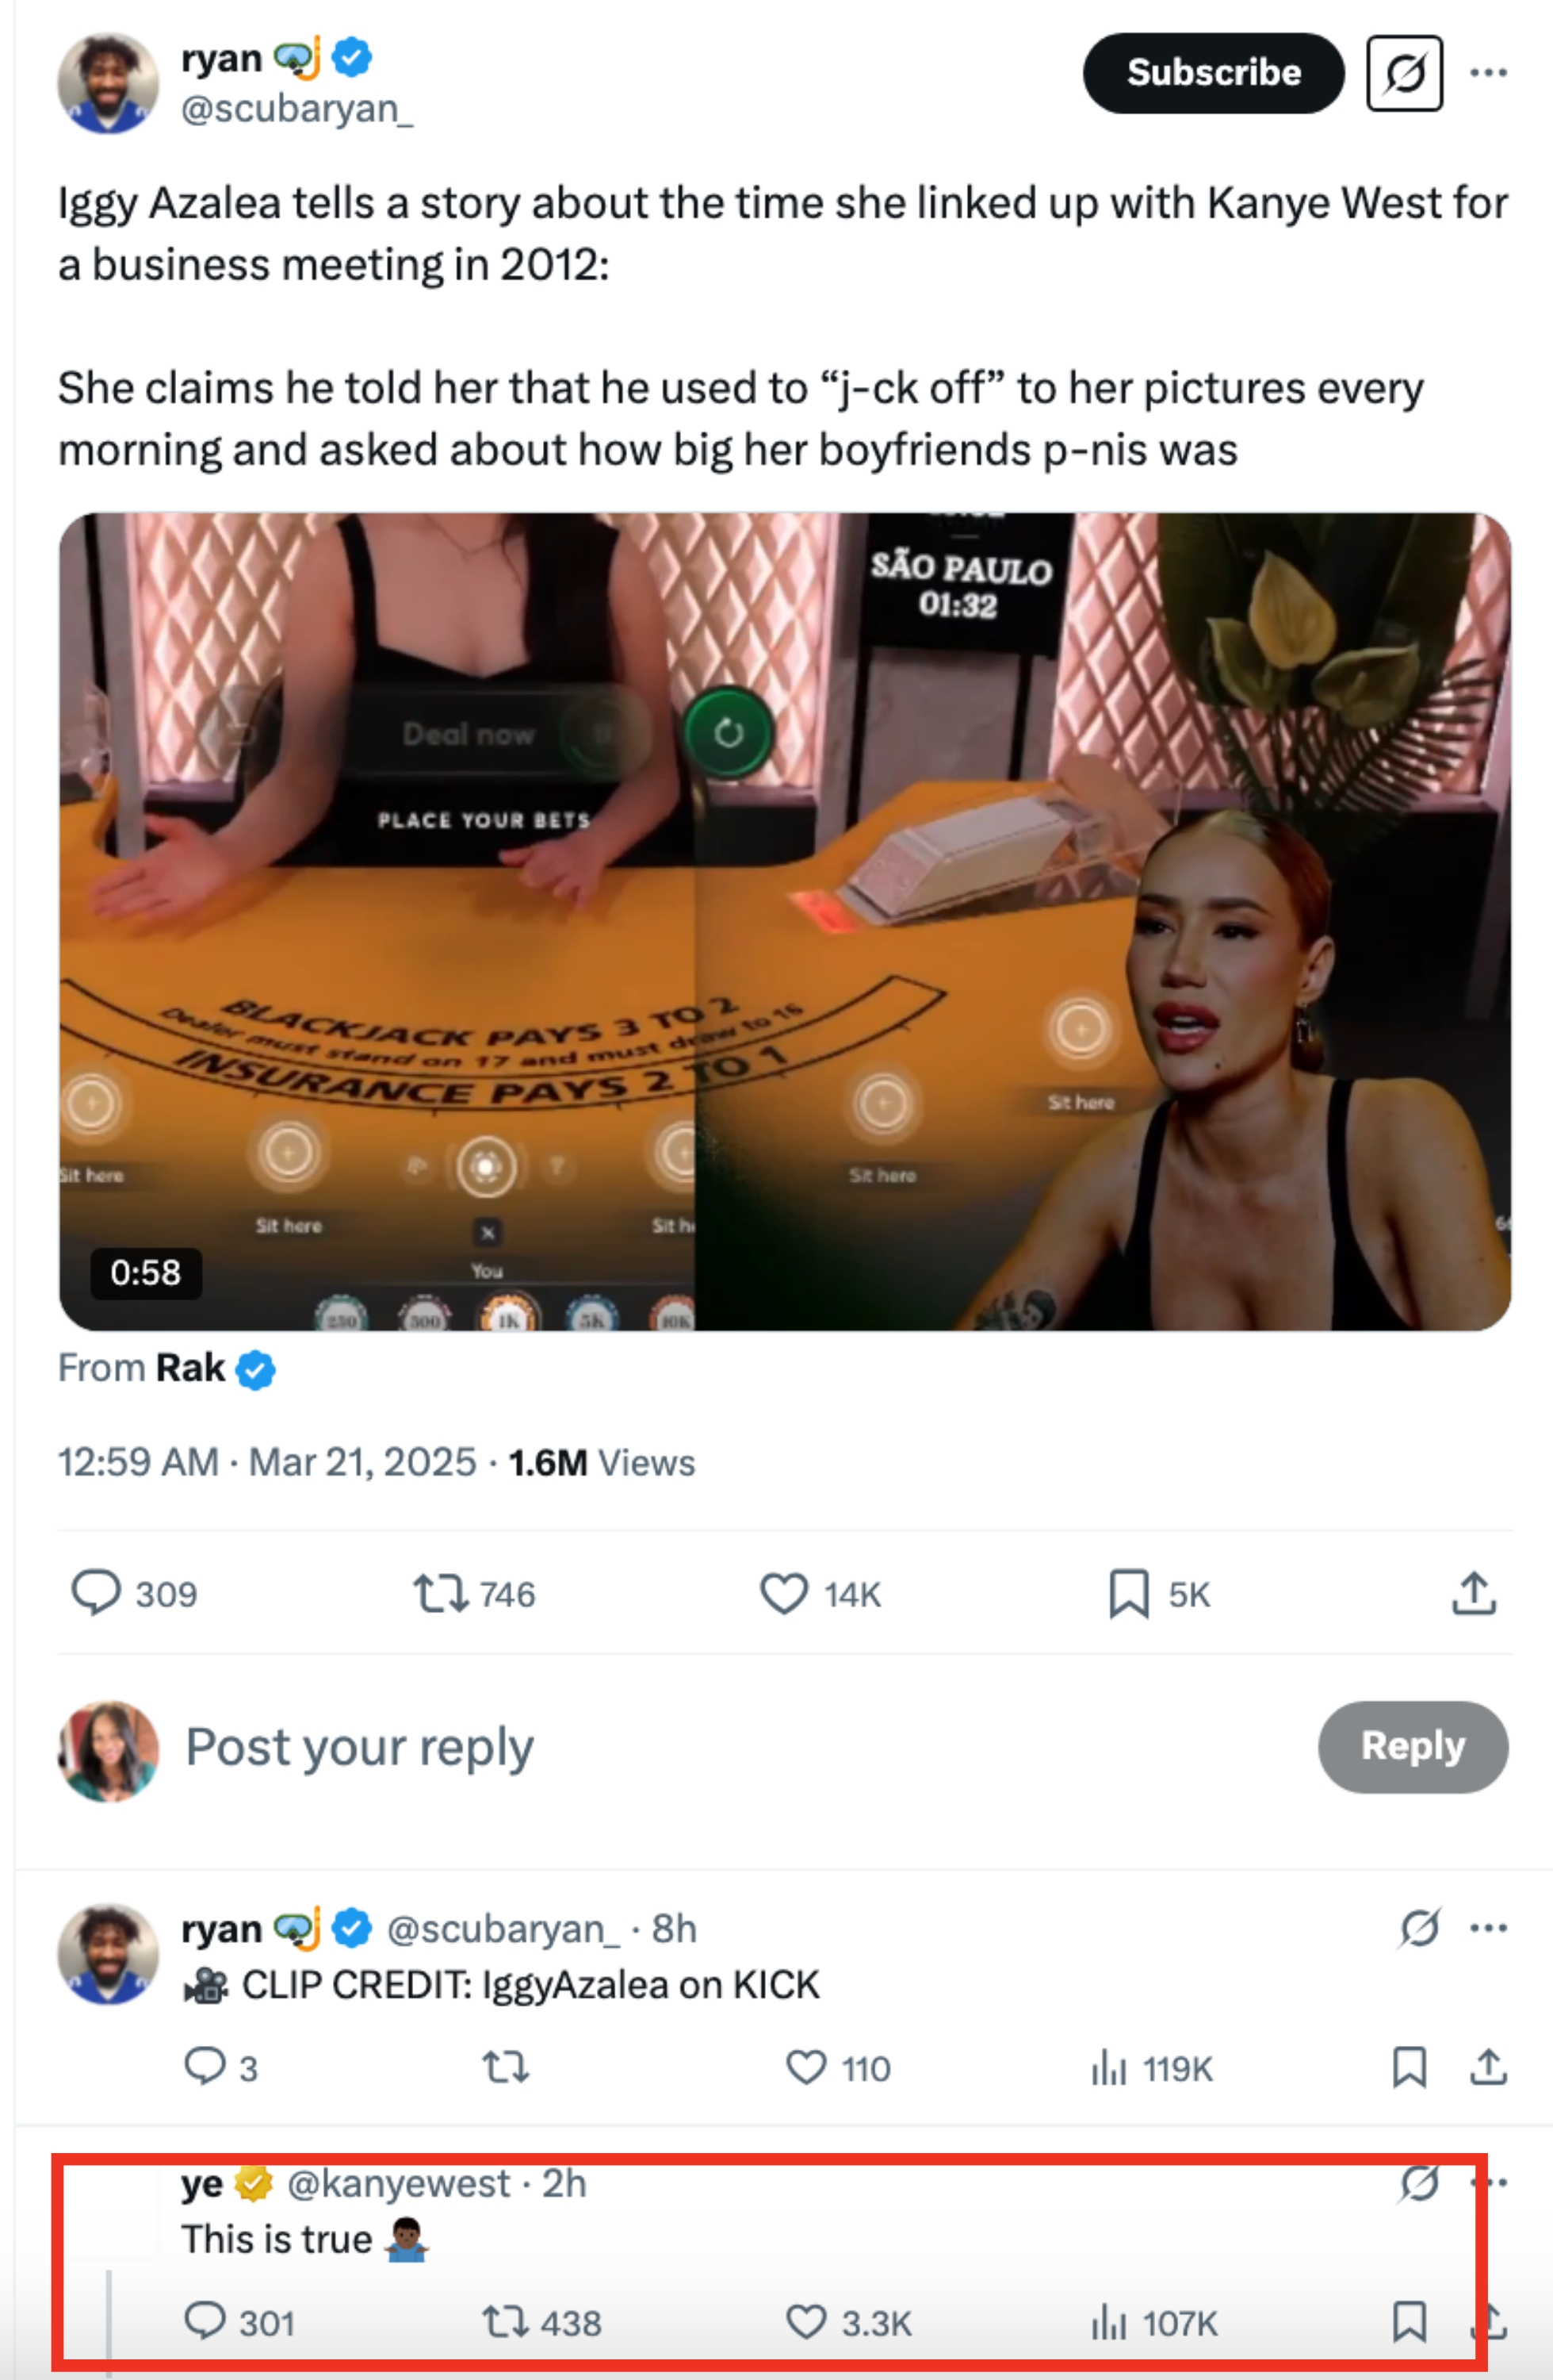Screen dimensions: 1553x2380
Task: Like the main post with 14K likes
Action: coord(785,1593)
